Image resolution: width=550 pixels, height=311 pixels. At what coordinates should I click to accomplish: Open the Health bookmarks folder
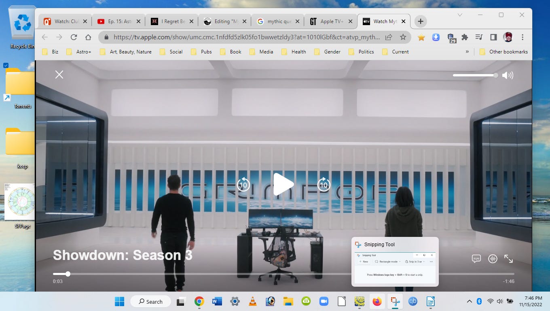294,52
